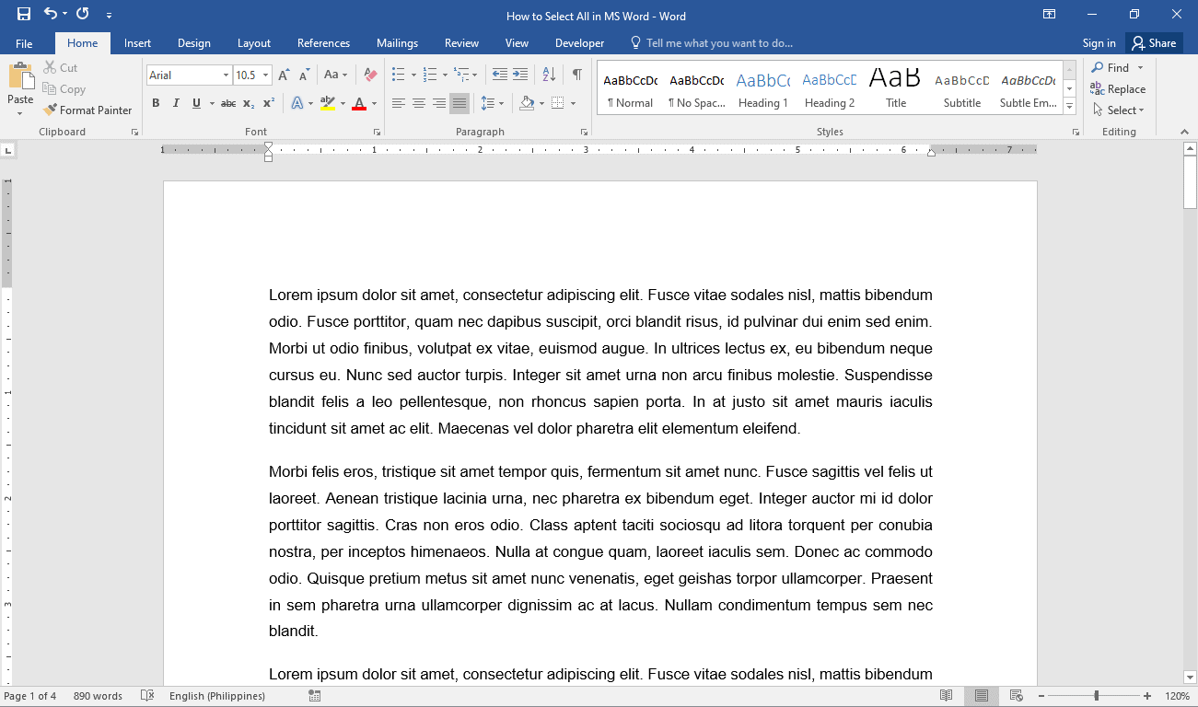This screenshot has height=707, width=1198.
Task: Enable justified text alignment
Action: pyautogui.click(x=459, y=103)
